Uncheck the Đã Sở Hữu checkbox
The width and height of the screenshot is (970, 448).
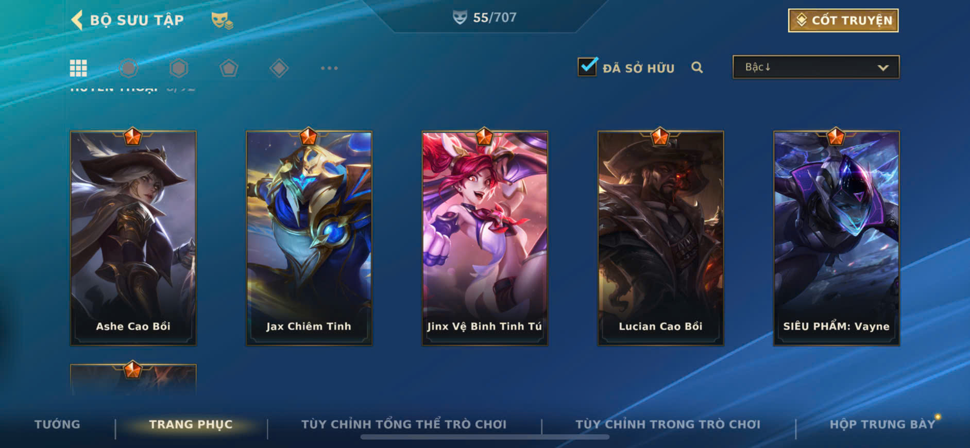point(587,67)
